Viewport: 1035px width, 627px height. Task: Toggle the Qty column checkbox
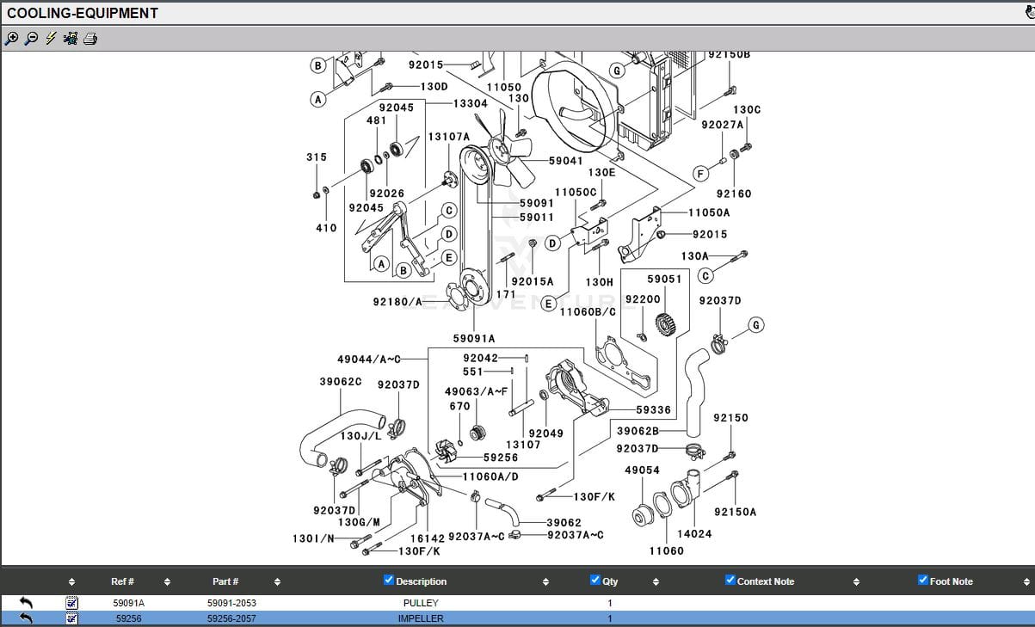(595, 581)
